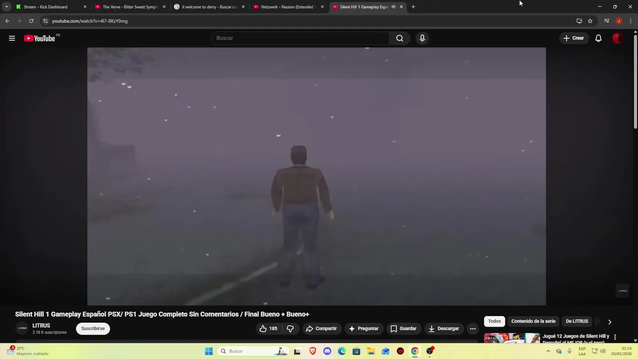Show hidden system tray icons chevron
Image resolution: width=638 pixels, height=359 pixels.
tap(548, 351)
